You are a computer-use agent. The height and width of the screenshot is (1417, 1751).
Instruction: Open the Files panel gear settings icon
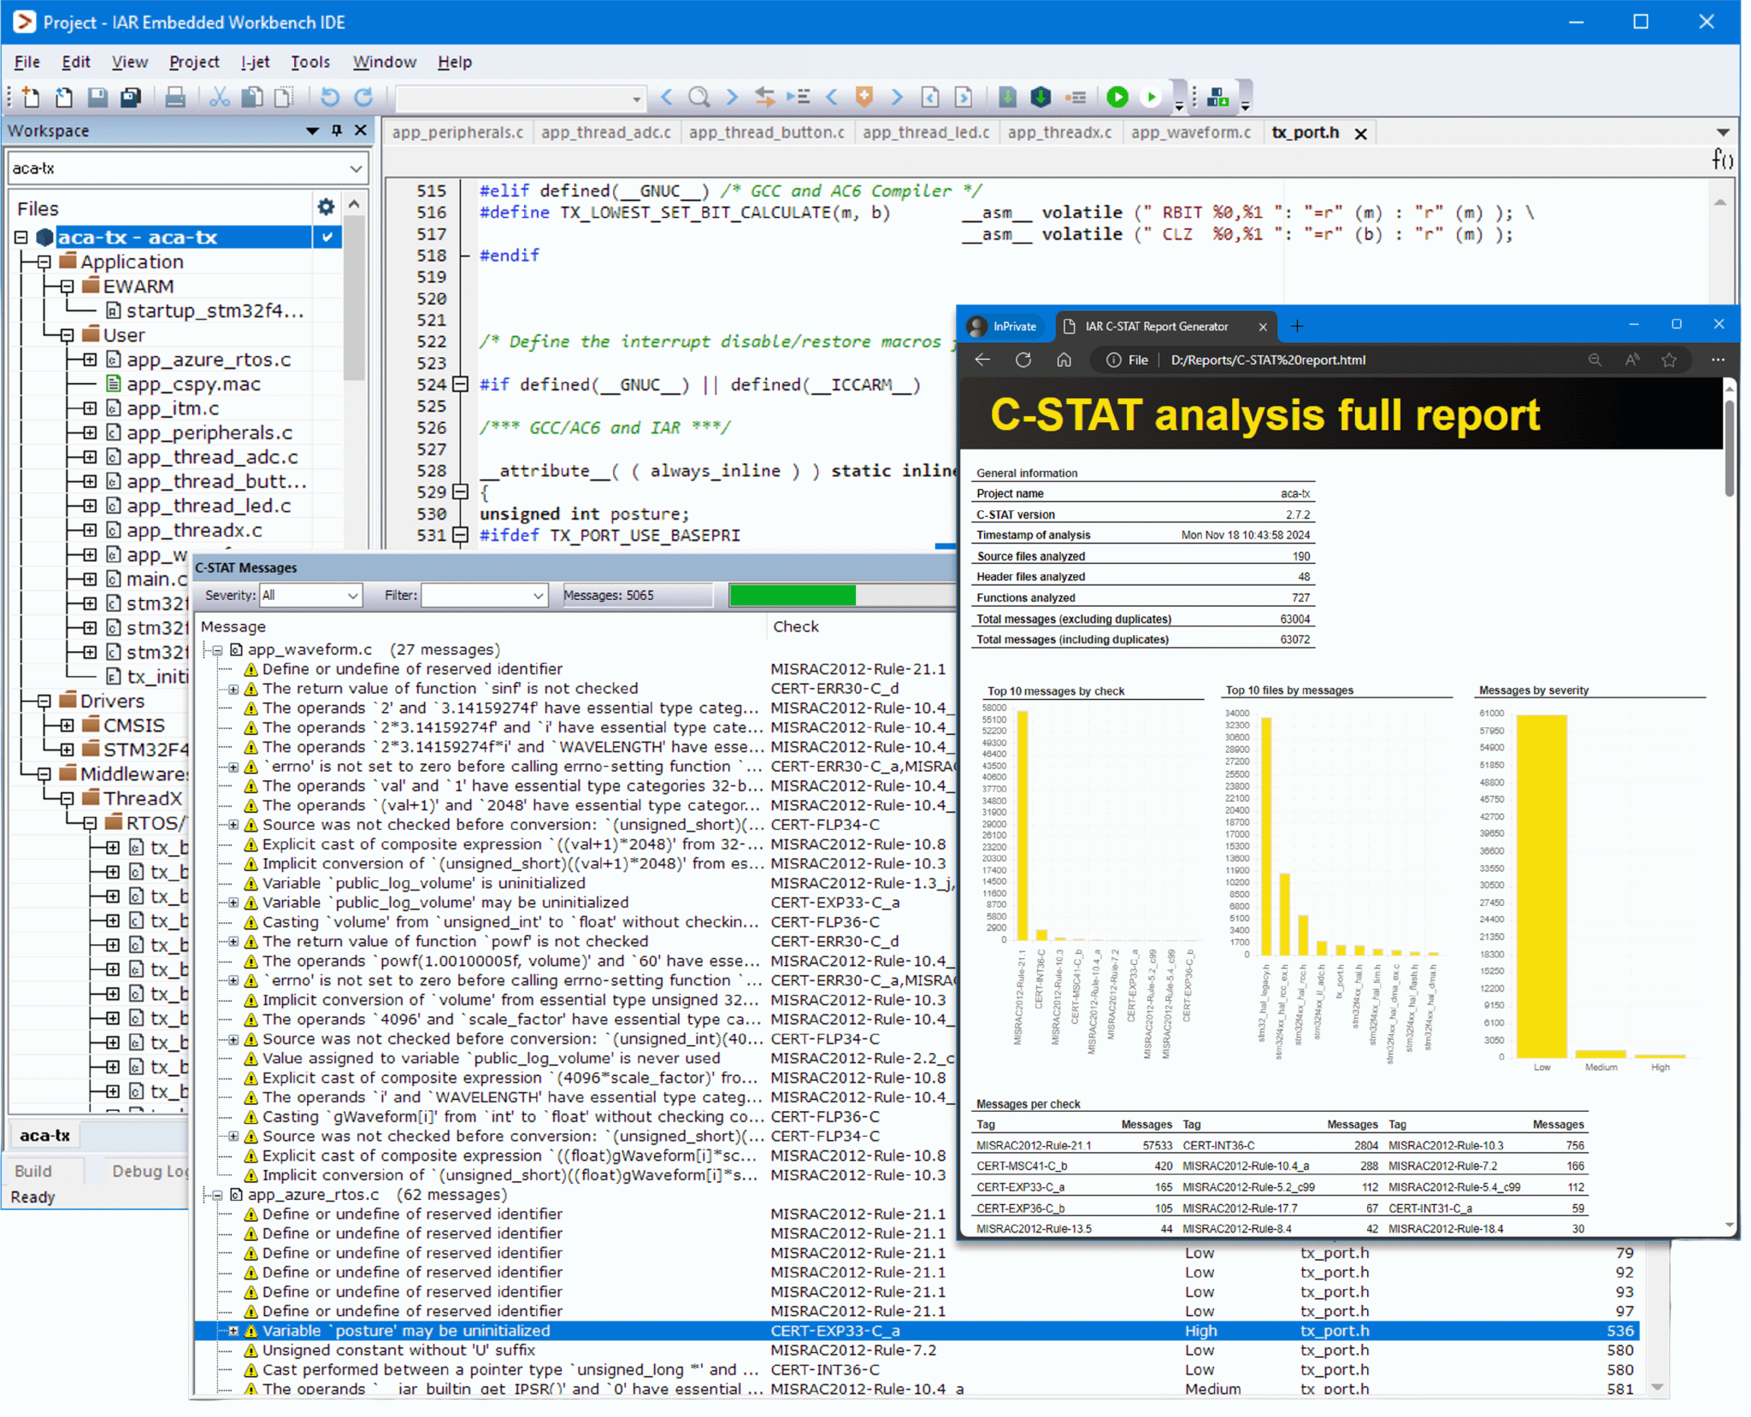click(326, 207)
